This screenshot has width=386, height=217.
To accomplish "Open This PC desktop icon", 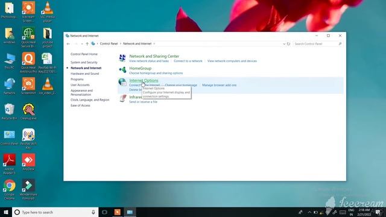I will point(10,61).
